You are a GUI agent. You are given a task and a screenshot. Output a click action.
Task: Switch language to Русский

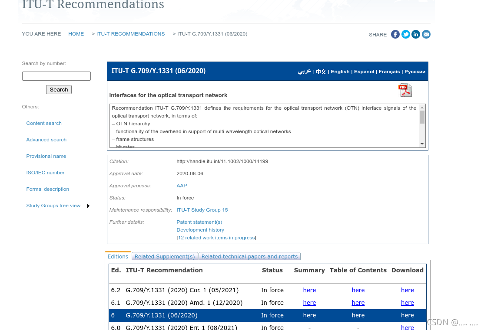click(415, 72)
